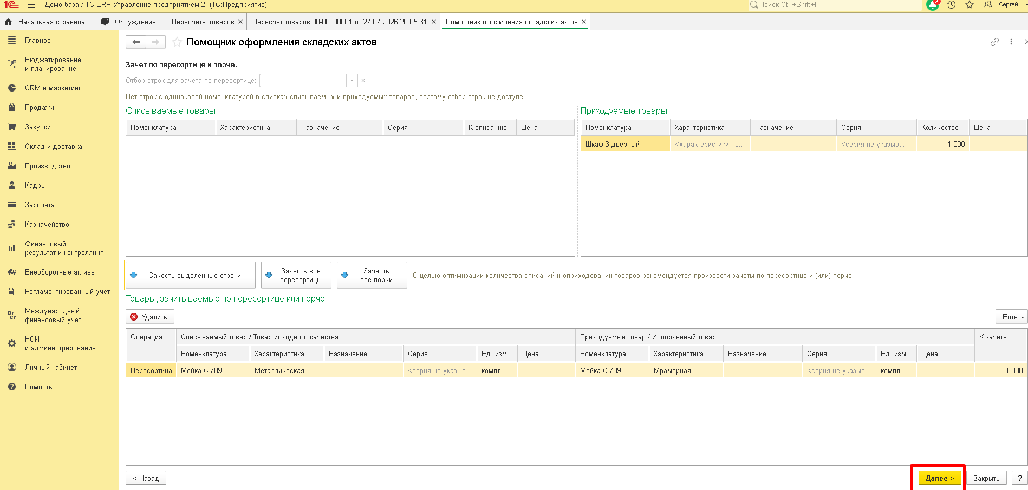Click Зачесть все пересортицы button
Screen dimensions: 1028x490
tap(296, 275)
